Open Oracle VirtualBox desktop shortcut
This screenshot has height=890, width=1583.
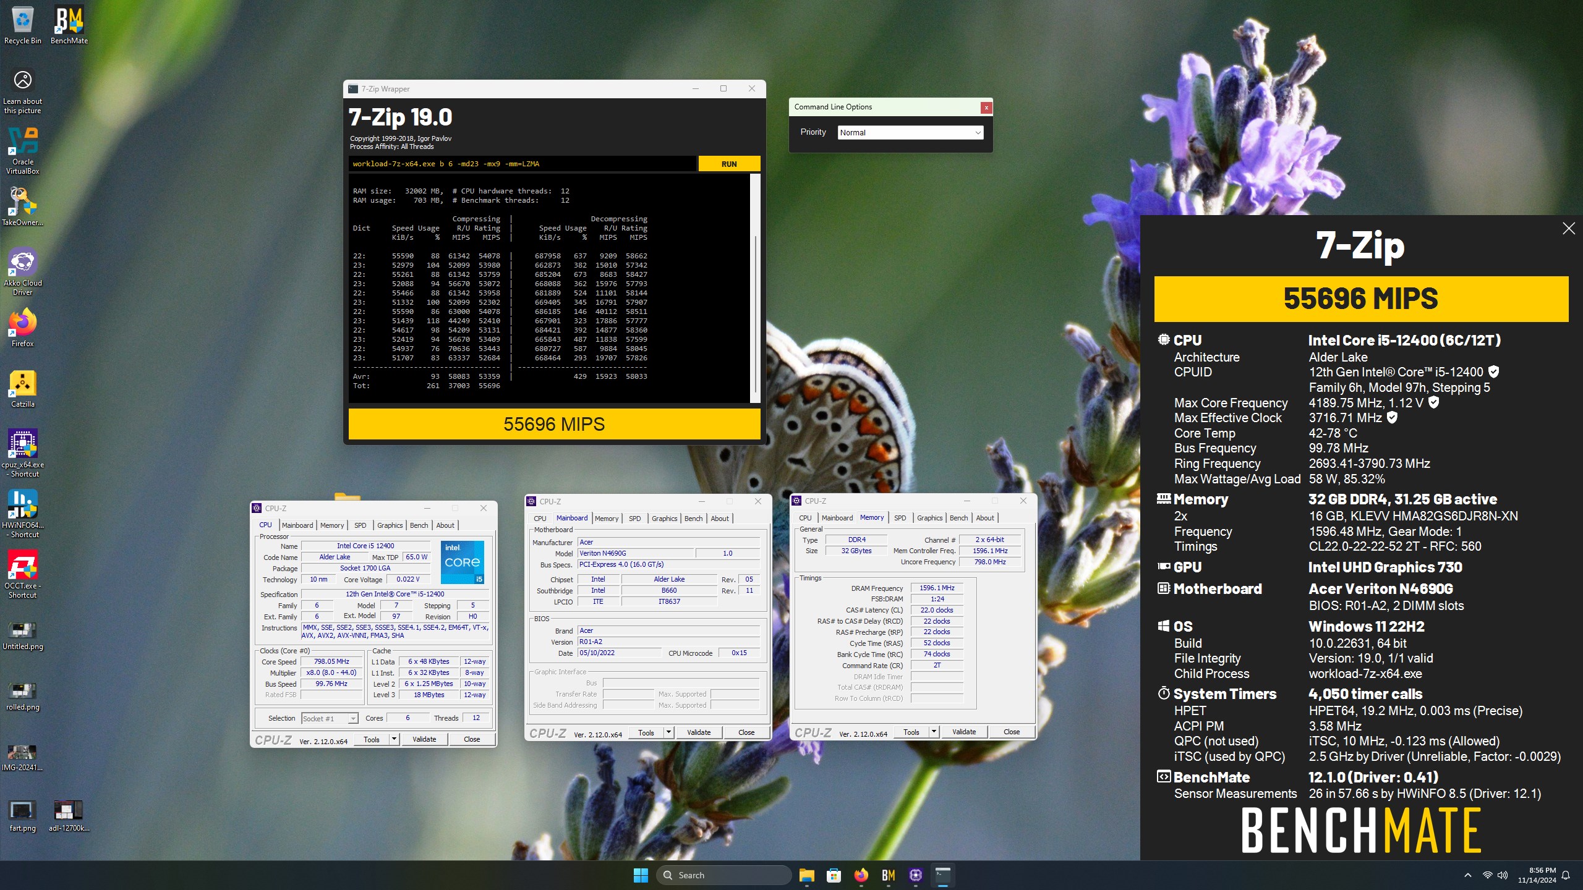[22, 151]
